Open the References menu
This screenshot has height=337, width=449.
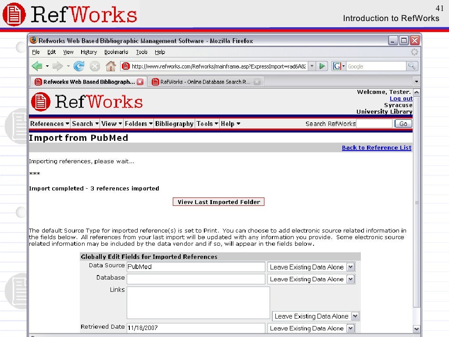coord(50,124)
